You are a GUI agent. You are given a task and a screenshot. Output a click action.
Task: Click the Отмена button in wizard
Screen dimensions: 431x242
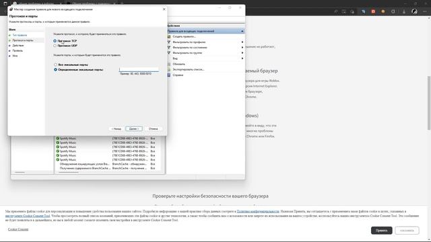pos(153,128)
